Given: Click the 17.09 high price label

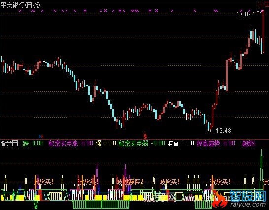Looking at the screenshot, I should click(244, 14).
